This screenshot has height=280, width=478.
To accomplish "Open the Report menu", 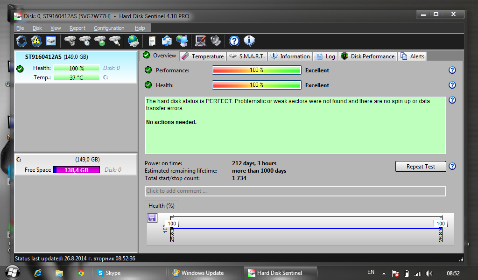I will coord(77,28).
